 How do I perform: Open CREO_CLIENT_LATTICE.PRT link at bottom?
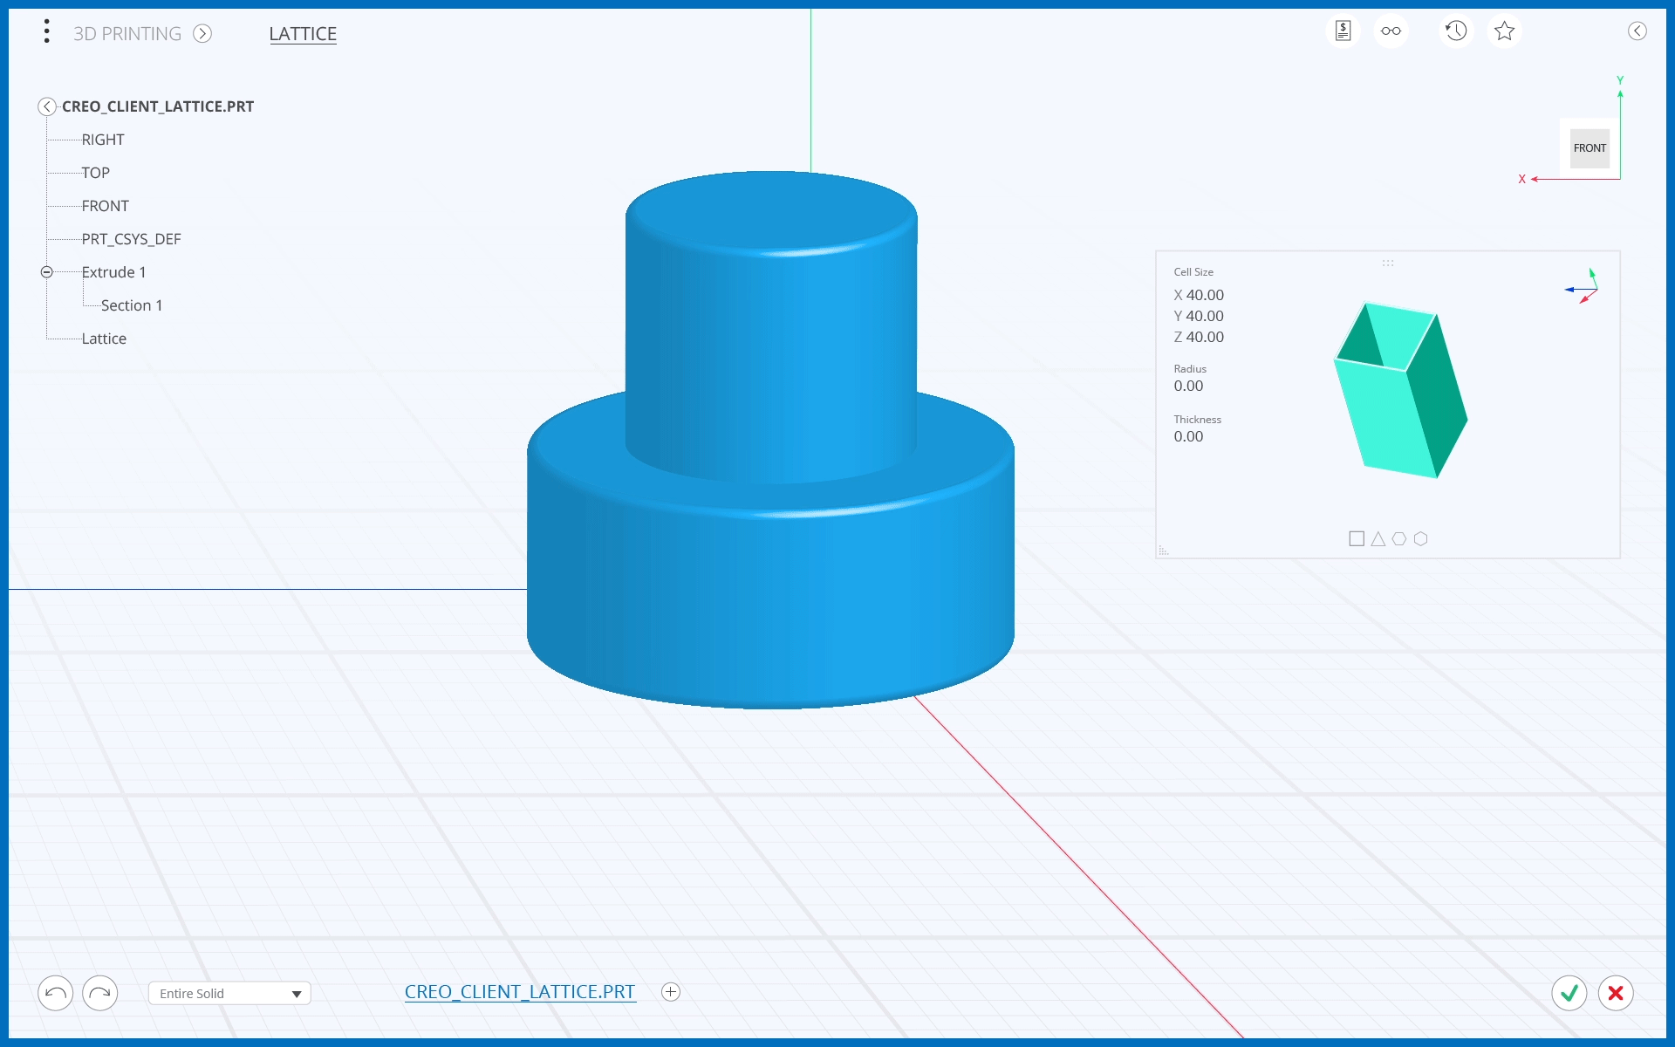(x=519, y=991)
